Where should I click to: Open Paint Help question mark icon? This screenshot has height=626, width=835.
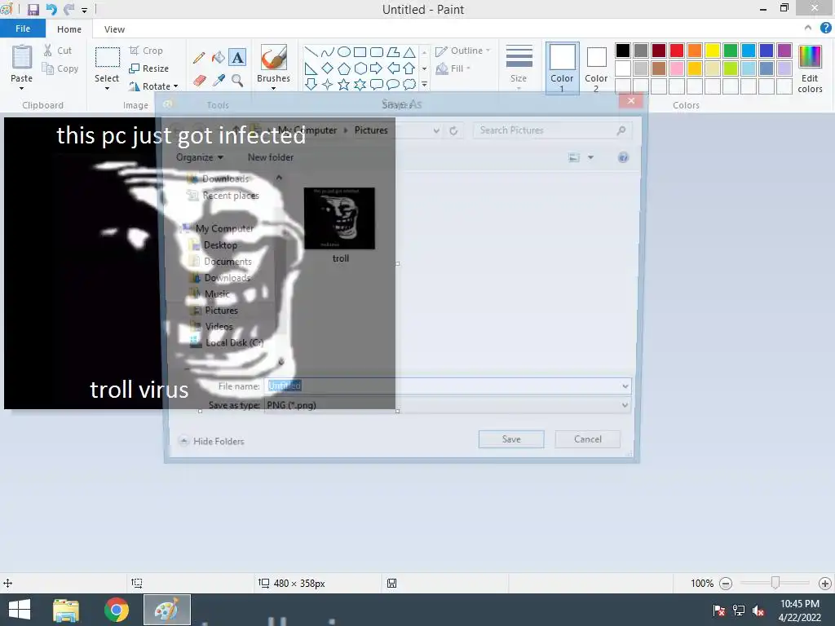point(825,29)
